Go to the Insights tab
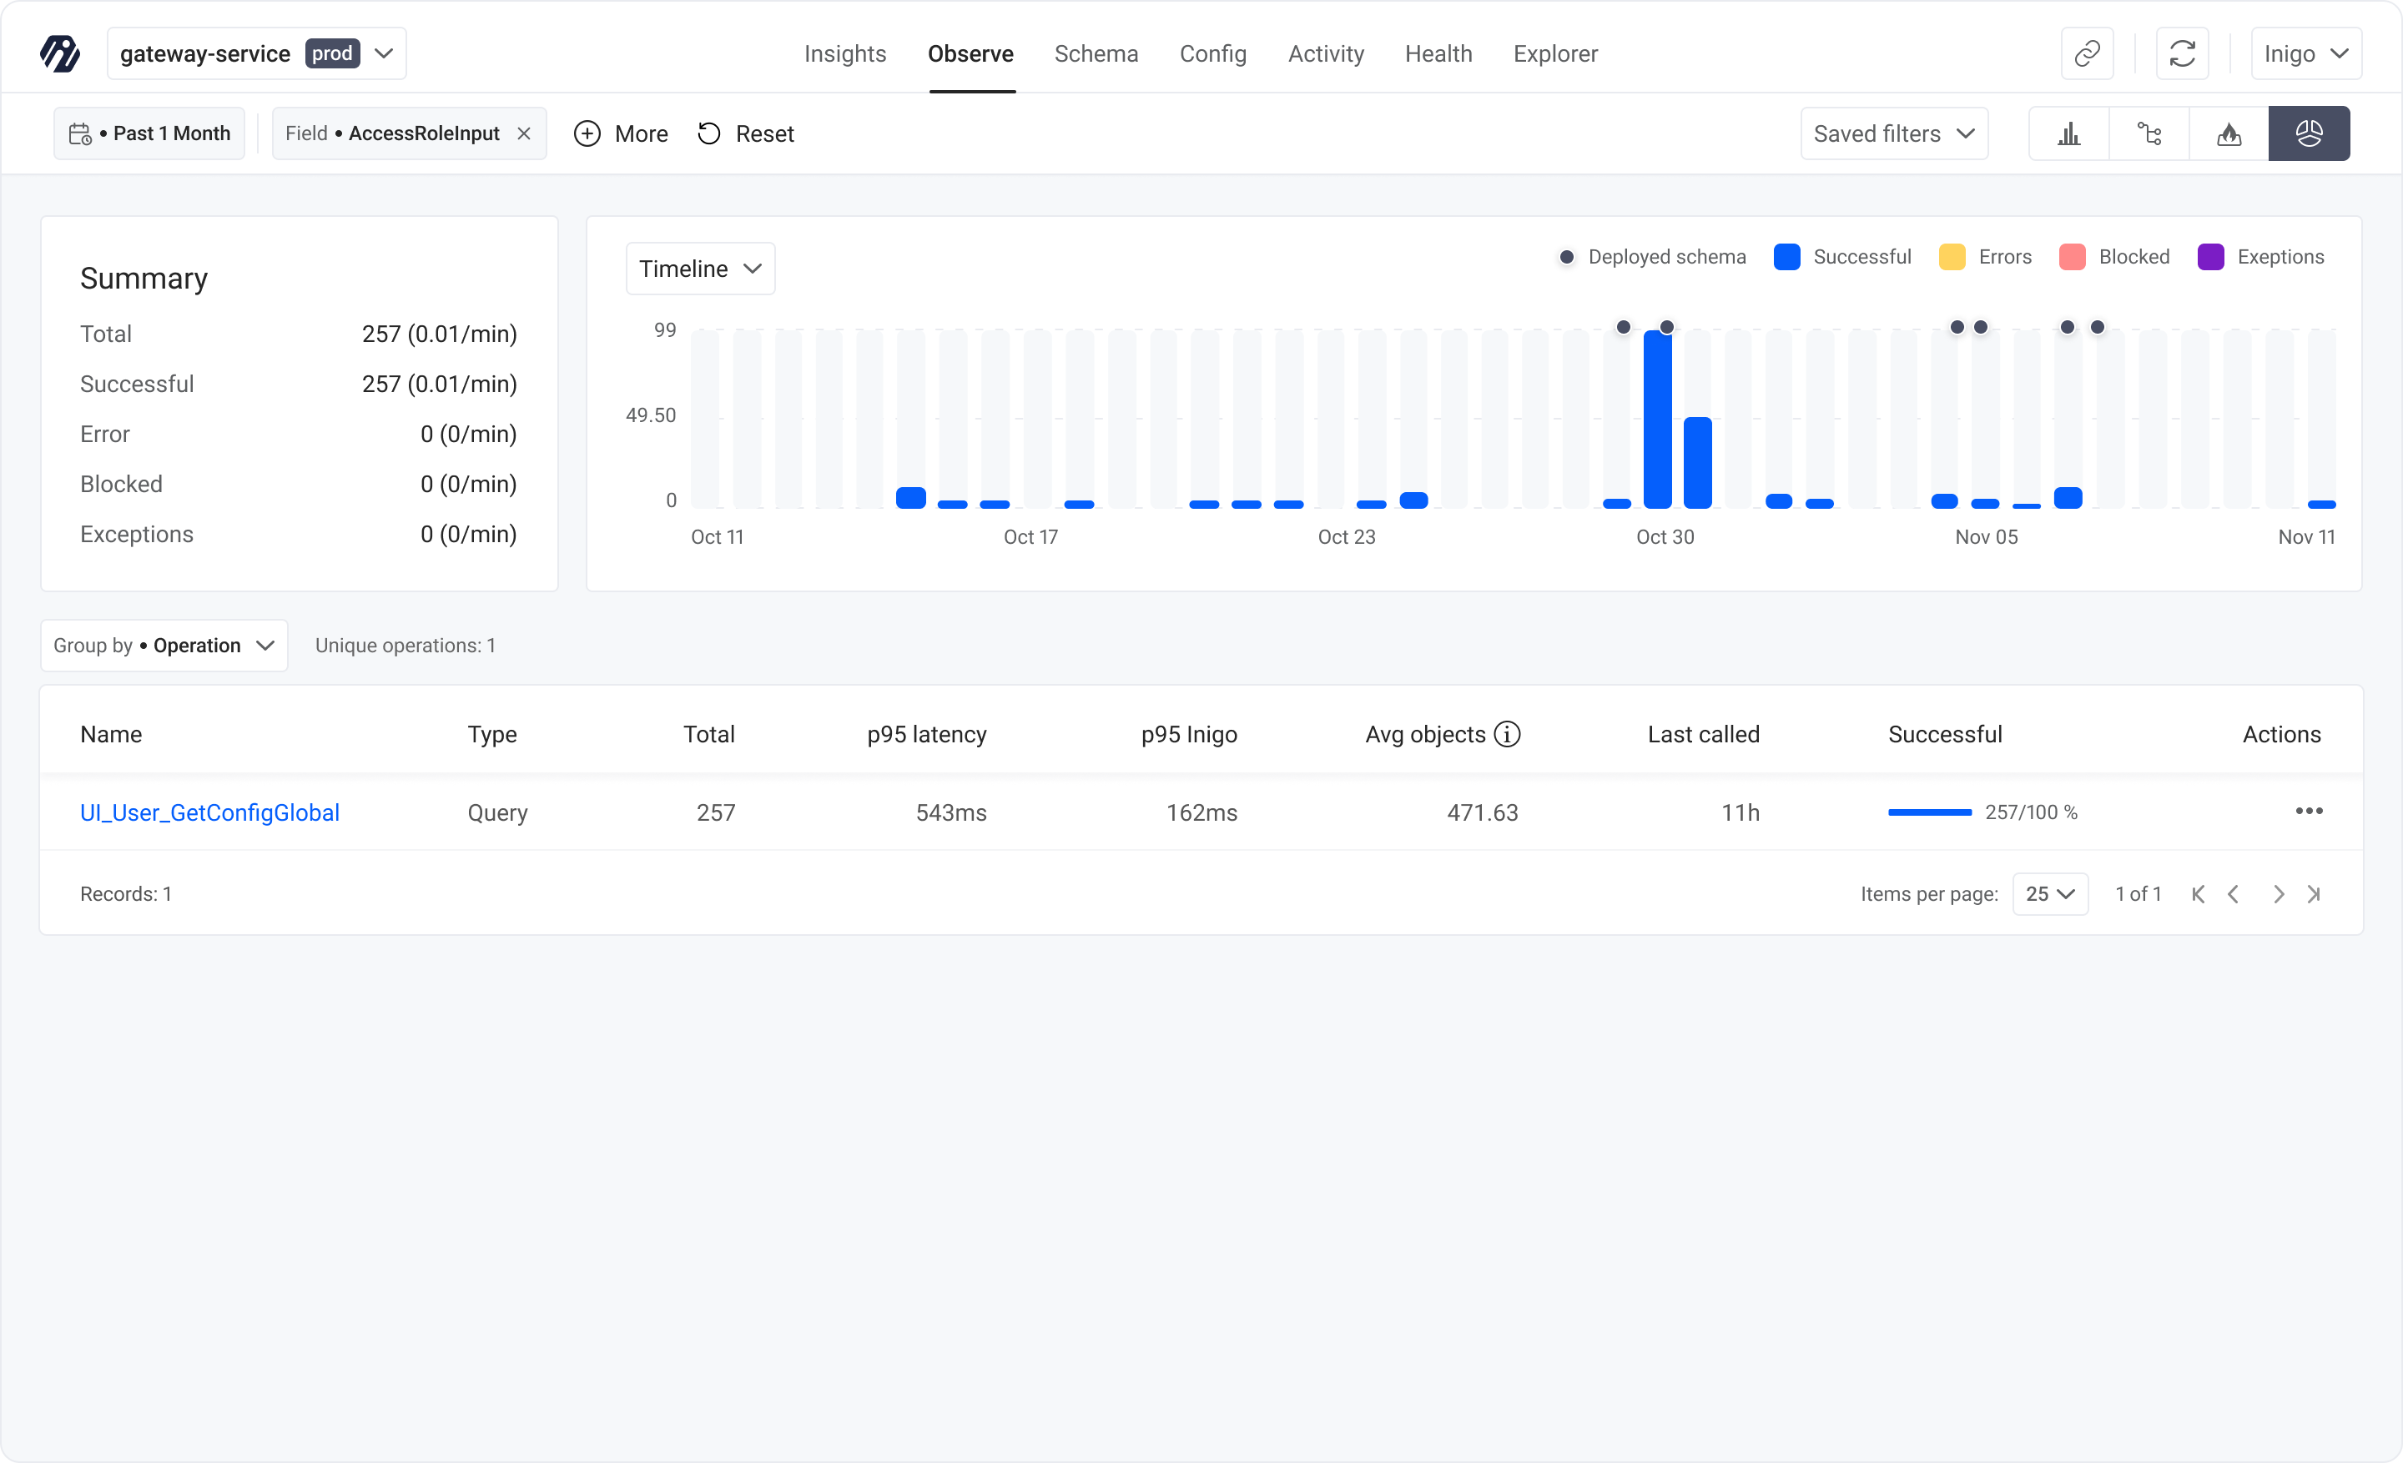Image resolution: width=2403 pixels, height=1463 pixels. [x=844, y=53]
